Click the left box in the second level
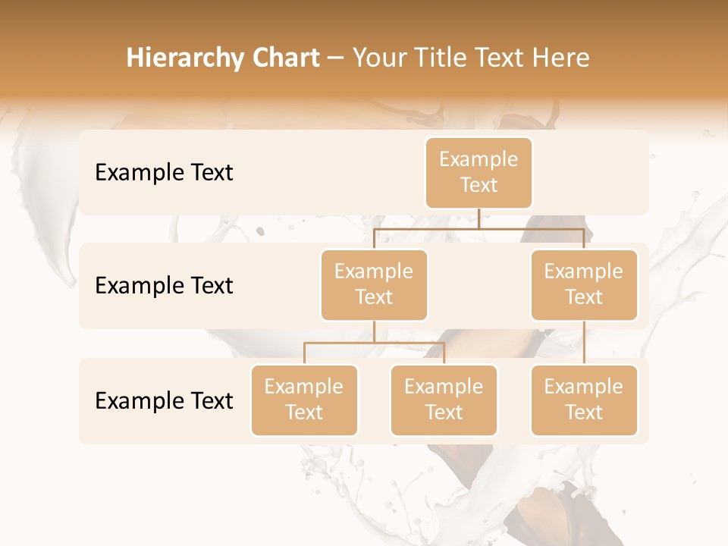The width and height of the screenshot is (728, 546). (x=374, y=284)
